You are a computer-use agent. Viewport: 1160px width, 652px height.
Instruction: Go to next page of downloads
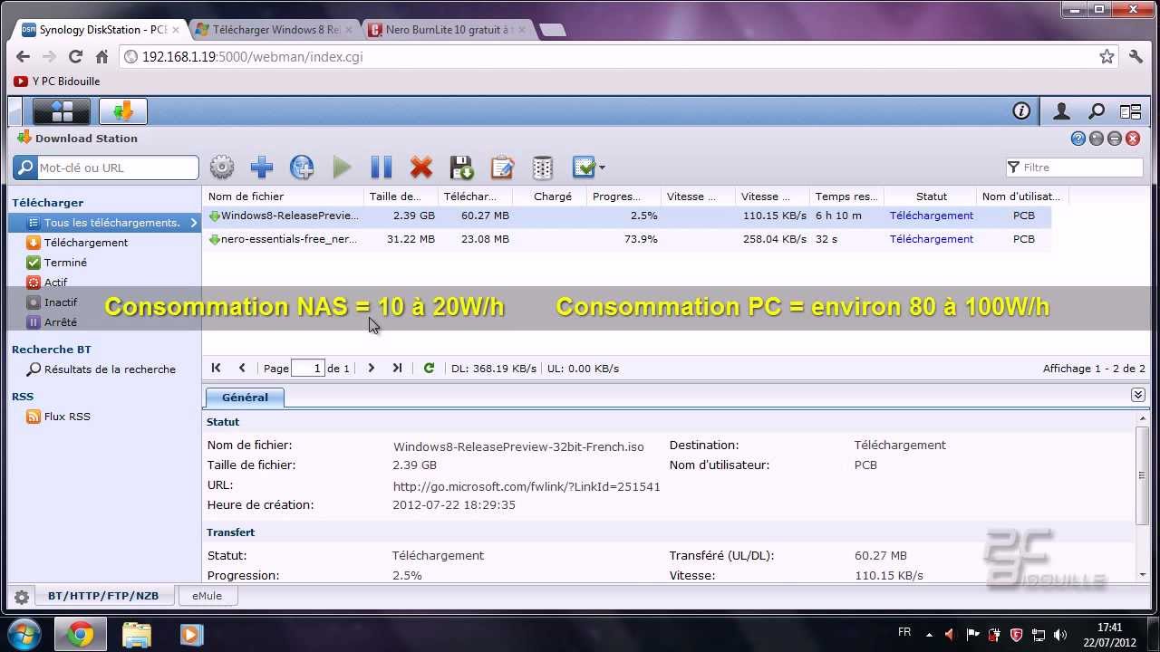click(x=371, y=369)
